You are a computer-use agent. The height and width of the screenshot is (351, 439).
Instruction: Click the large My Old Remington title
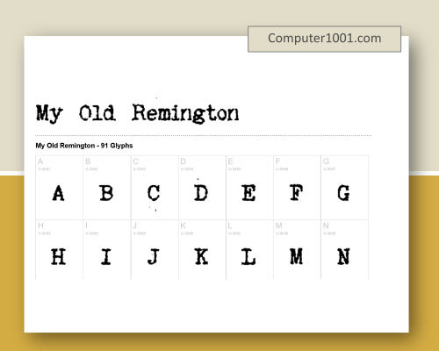(x=137, y=113)
